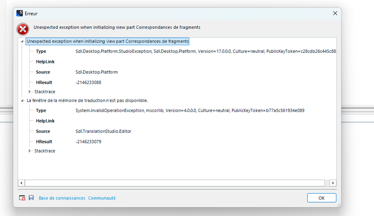This screenshot has width=374, height=216.
Task: Click the scroll right arrow
Action: (333, 183)
